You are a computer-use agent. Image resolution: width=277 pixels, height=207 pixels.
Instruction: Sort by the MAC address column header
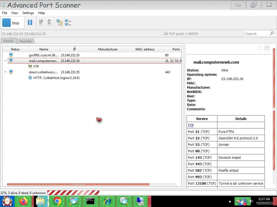[145, 49]
